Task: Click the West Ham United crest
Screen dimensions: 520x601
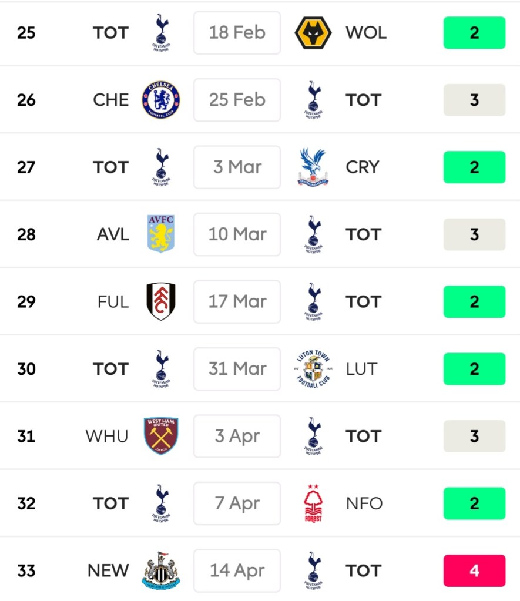Action: point(161,436)
